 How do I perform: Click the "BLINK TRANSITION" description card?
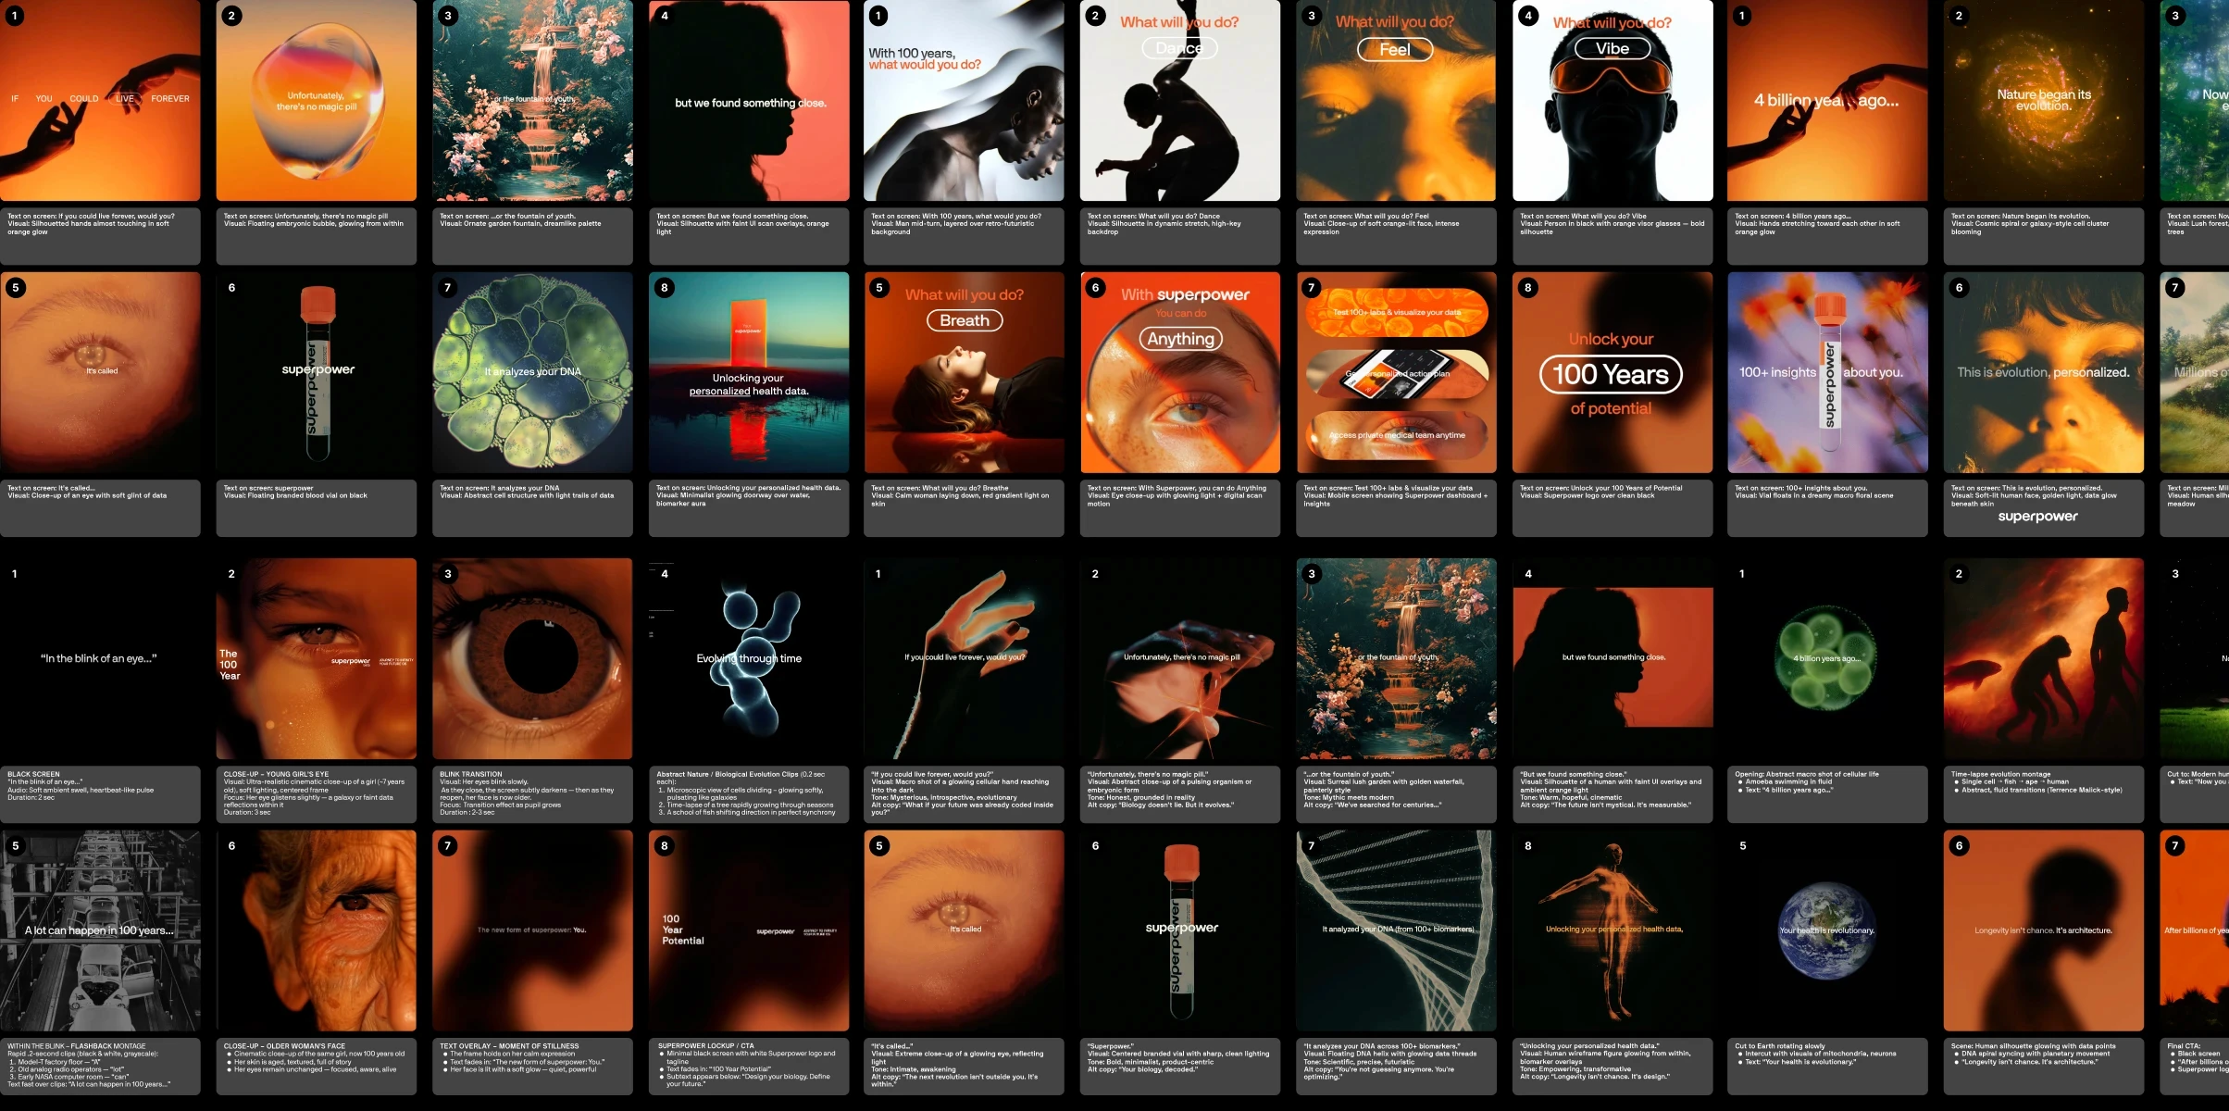pyautogui.click(x=532, y=793)
